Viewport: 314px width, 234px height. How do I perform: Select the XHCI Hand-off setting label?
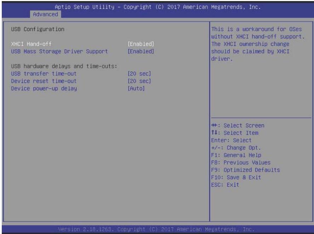pos(31,44)
